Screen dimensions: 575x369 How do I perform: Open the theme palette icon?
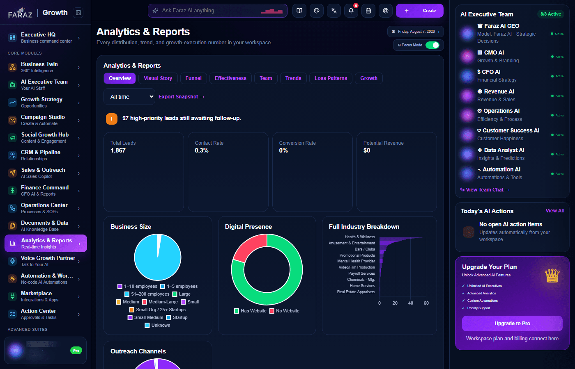click(x=317, y=11)
